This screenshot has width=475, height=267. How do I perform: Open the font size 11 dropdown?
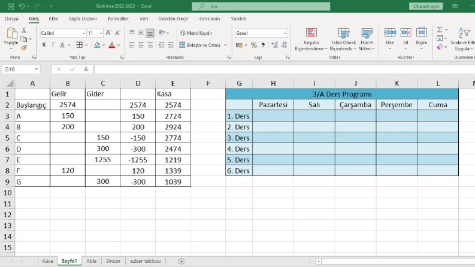click(101, 33)
